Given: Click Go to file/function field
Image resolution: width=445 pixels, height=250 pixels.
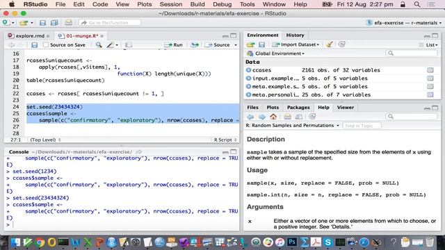Looking at the screenshot, I should point(110,23).
